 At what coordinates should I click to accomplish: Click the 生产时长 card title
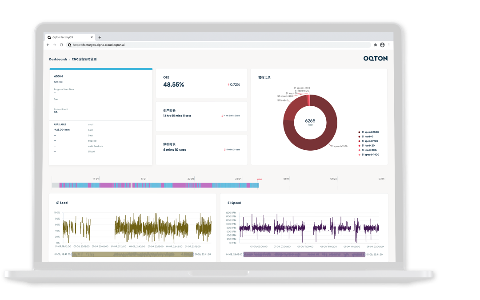169,111
